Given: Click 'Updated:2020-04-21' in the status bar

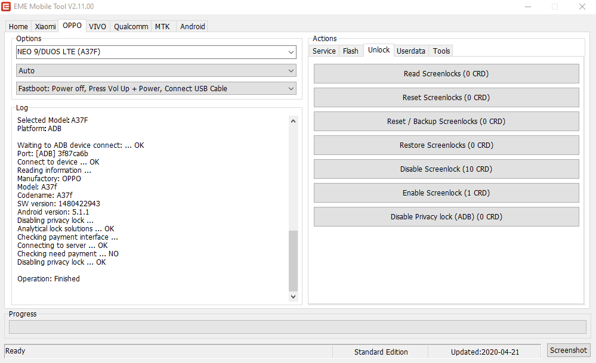Looking at the screenshot, I should tap(485, 352).
